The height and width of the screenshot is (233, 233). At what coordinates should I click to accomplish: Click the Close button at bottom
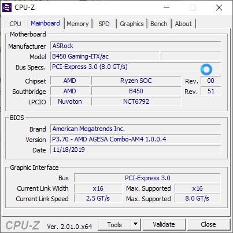[208, 224]
